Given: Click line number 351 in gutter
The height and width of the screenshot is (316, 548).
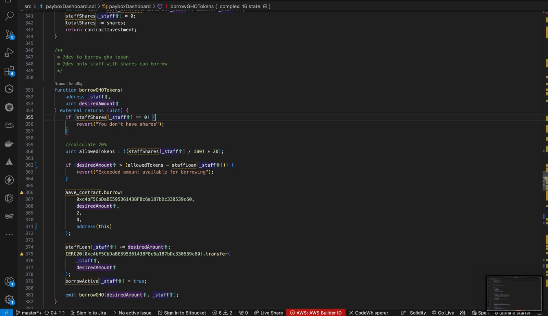Looking at the screenshot, I should (x=29, y=90).
